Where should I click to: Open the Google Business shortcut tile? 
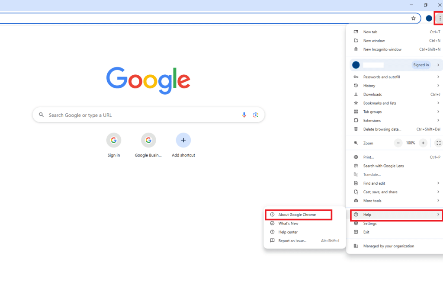tap(148, 145)
